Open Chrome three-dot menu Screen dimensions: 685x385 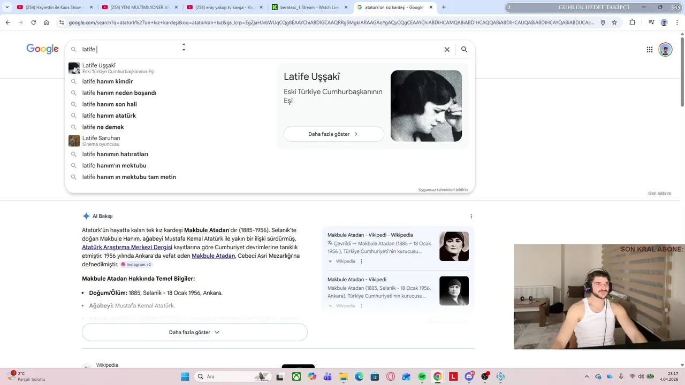676,22
